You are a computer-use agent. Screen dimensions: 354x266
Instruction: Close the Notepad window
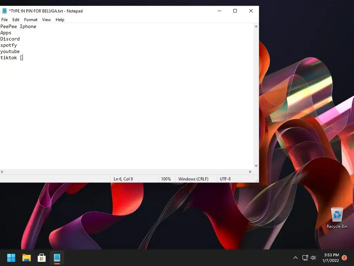click(x=251, y=11)
